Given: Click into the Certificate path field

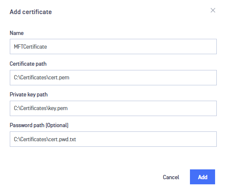Looking at the screenshot, I should click(113, 78).
